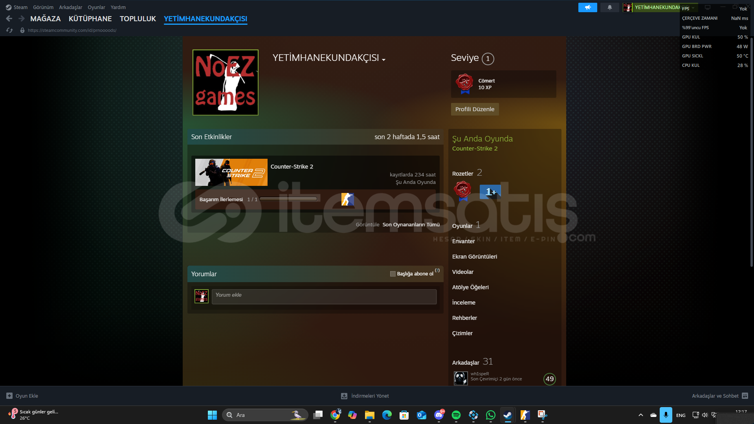Click the red wax seal badge under Rozetler

click(462, 191)
